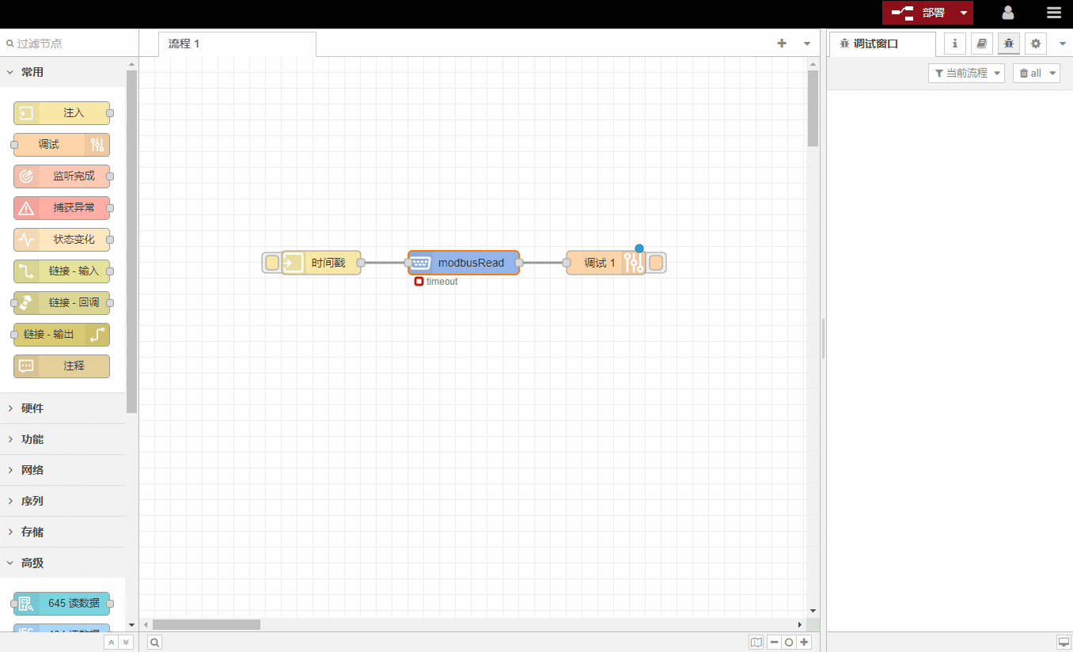Toggle the 调试 1 debug node output button
1073x652 pixels.
click(656, 263)
